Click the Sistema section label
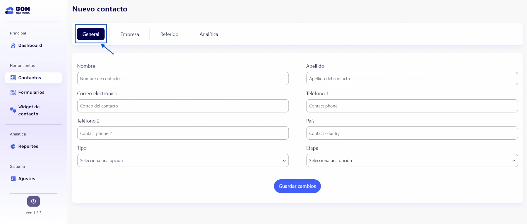527x224 pixels. coord(17,166)
